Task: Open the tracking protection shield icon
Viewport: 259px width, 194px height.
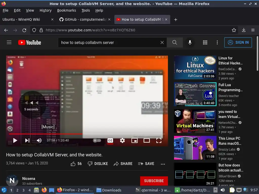Action: (34, 30)
